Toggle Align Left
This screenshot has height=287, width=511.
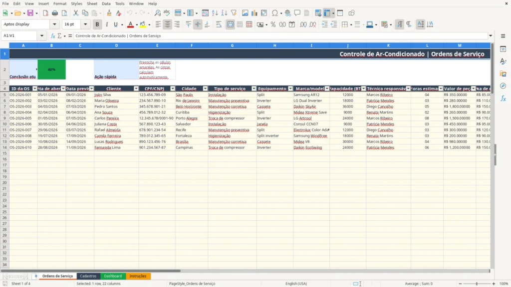(x=158, y=24)
